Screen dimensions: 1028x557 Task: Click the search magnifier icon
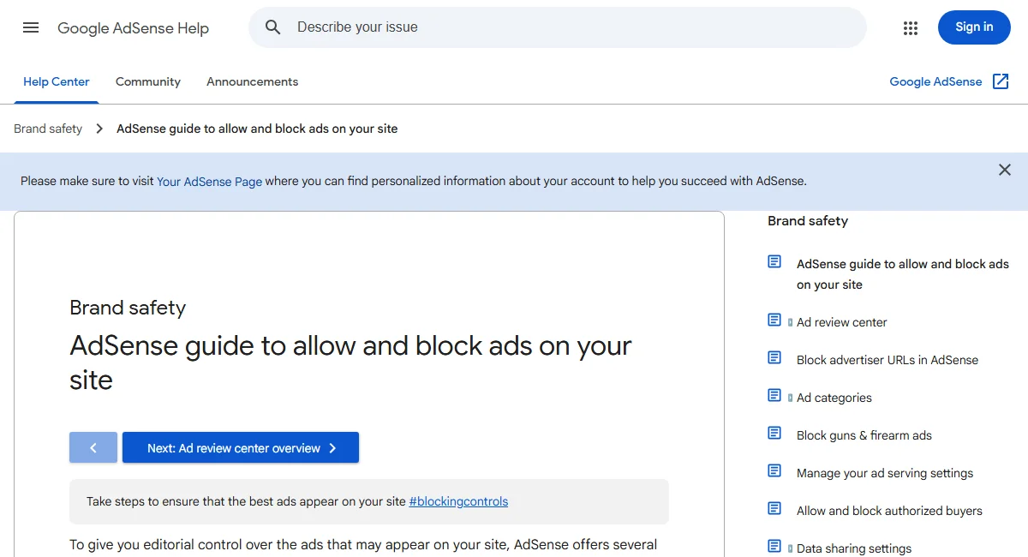273,27
